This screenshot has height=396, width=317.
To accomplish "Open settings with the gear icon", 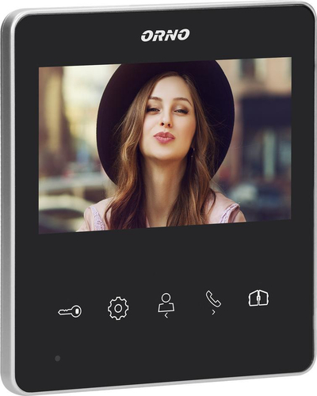I will pyautogui.click(x=118, y=308).
